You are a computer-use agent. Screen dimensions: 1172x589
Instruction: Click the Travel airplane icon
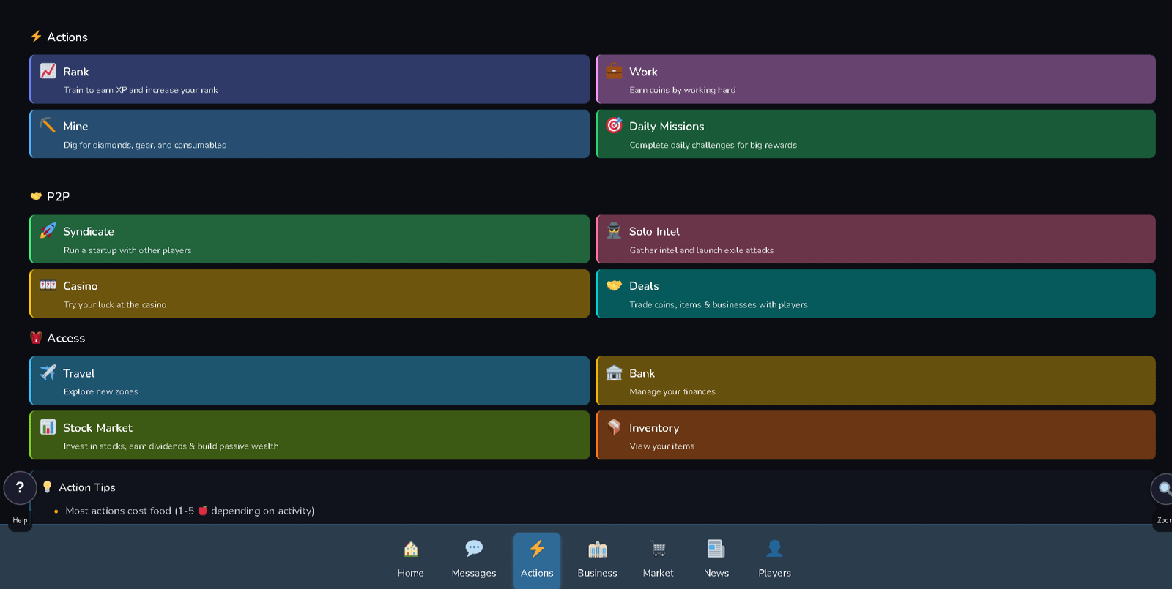[48, 372]
